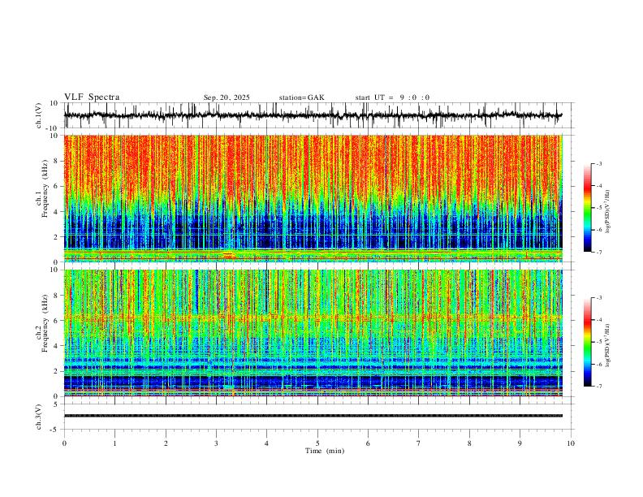
Task: Click time axis tick label "3"
Action: click(216, 443)
